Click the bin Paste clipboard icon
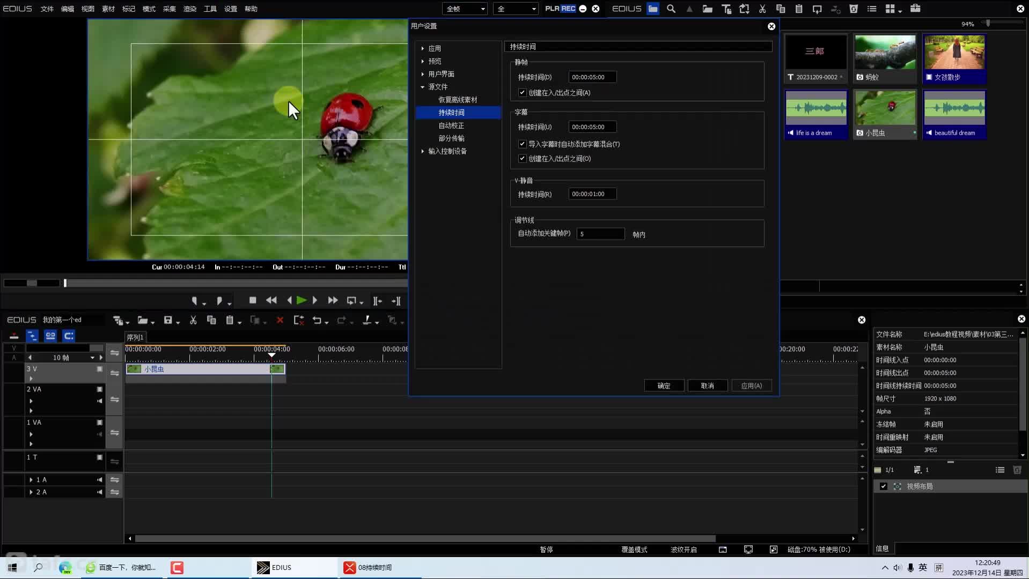The width and height of the screenshot is (1029, 579). click(x=799, y=9)
